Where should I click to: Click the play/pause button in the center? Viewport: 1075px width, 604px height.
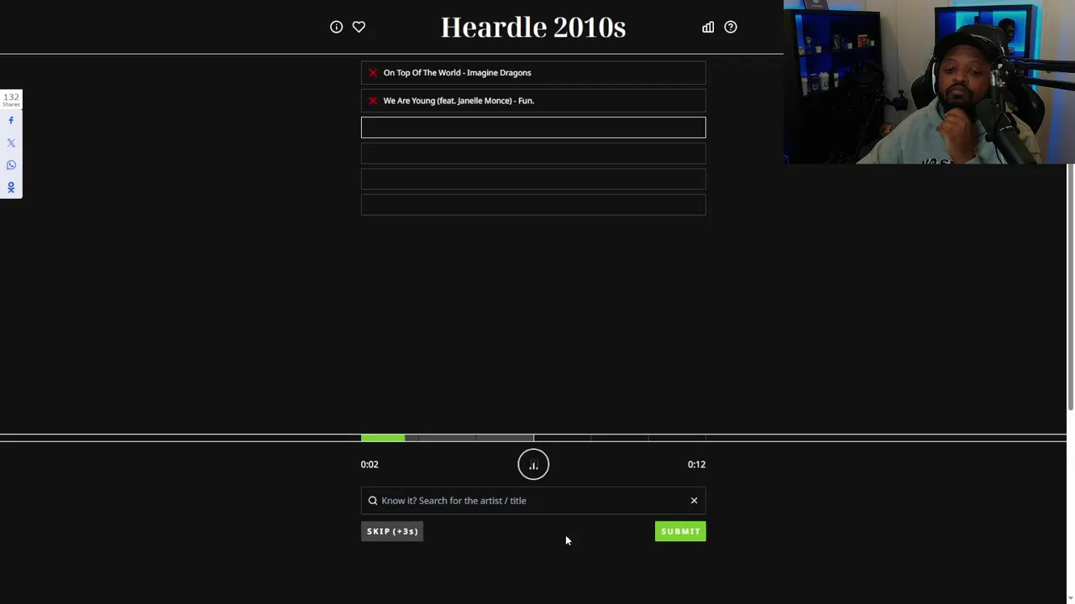click(533, 464)
